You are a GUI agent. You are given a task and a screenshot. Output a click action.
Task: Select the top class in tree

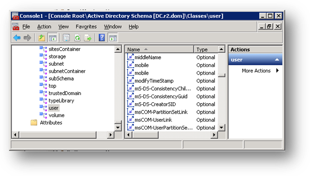[x=52, y=86]
